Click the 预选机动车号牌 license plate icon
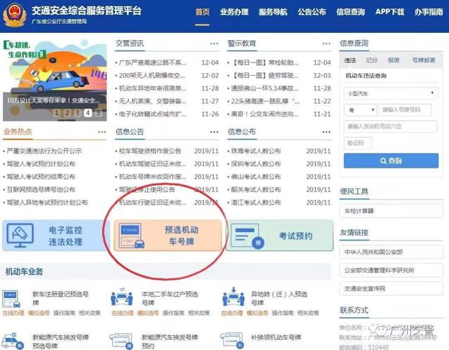This screenshot has height=350, width=449. tap(133, 235)
